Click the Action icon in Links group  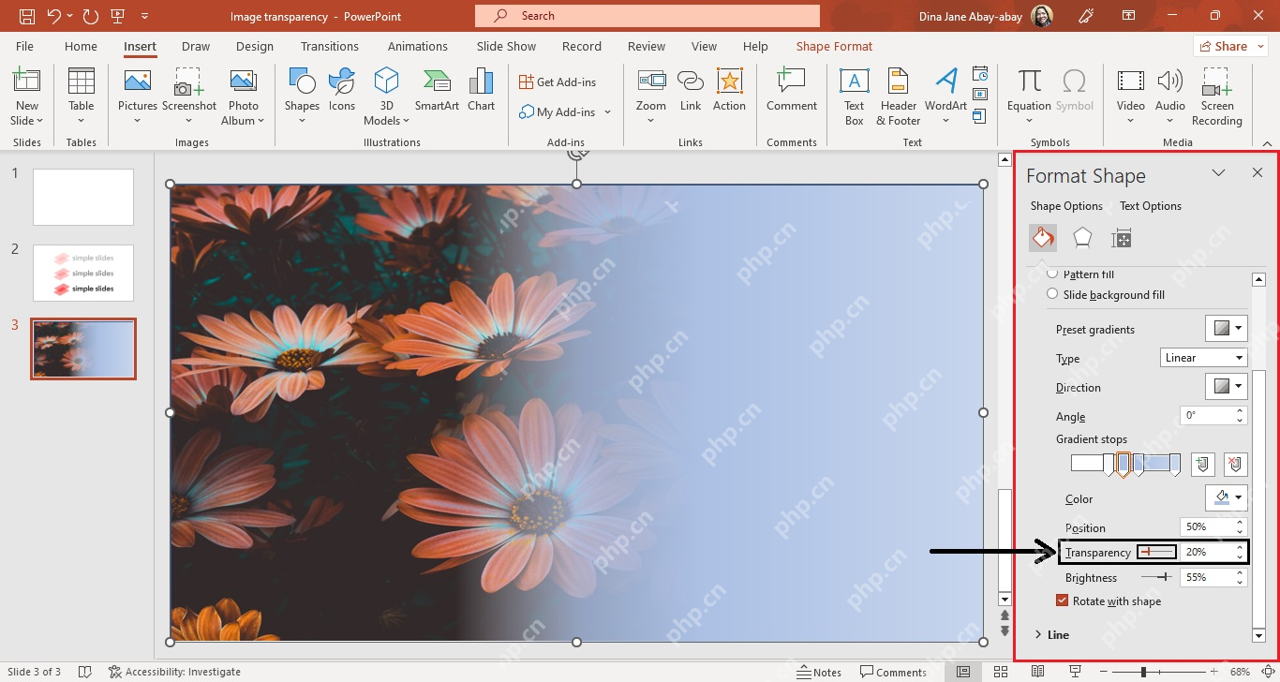[x=729, y=81]
